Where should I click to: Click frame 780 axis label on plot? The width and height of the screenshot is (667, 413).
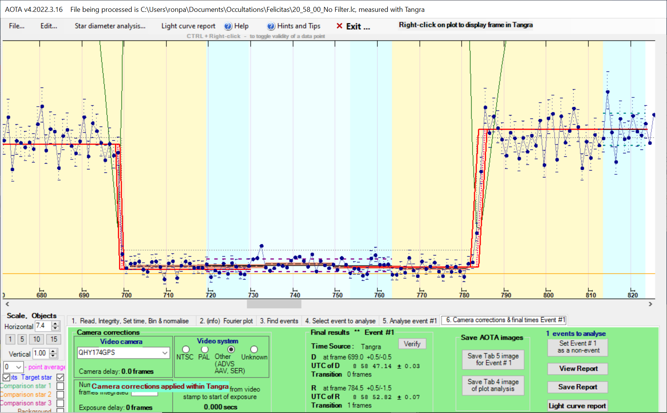[464, 295]
